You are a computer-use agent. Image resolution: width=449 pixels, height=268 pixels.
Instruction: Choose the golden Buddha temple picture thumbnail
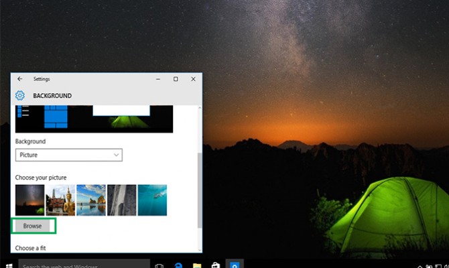click(60, 200)
